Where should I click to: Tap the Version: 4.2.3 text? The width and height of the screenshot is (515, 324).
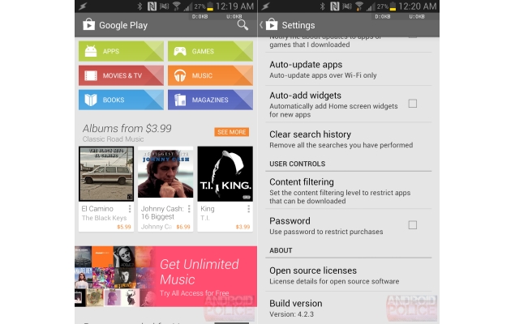[292, 314]
